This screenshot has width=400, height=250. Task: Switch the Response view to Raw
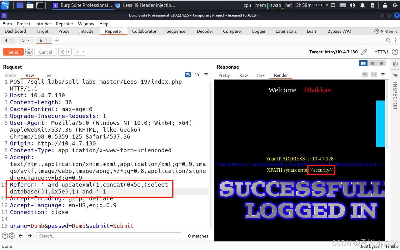(243, 75)
